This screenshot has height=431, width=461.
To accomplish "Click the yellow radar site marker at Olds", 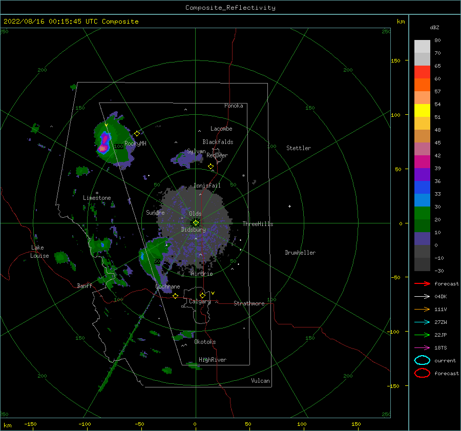I will 196,223.
